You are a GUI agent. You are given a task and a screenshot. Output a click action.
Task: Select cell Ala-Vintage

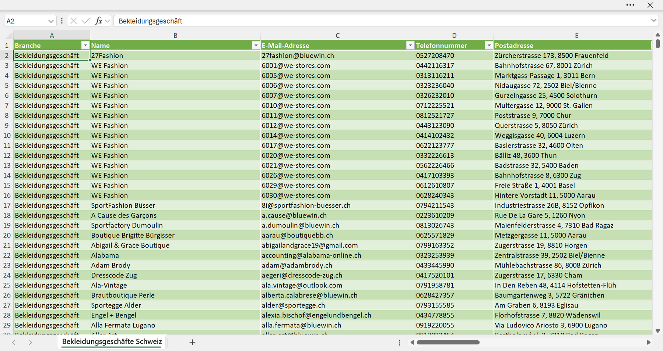175,285
